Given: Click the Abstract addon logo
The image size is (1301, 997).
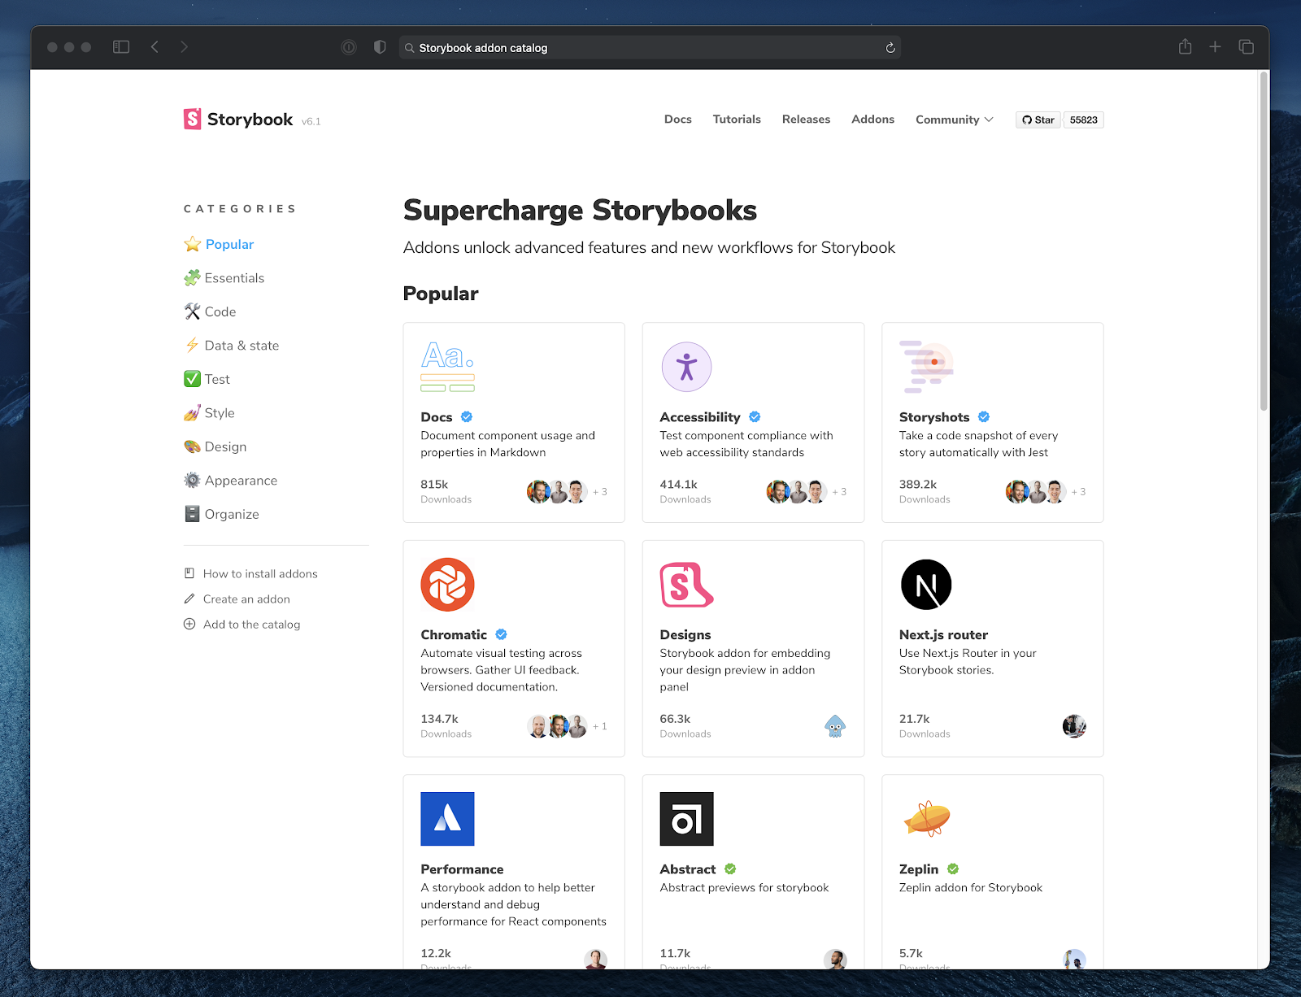Looking at the screenshot, I should coord(686,819).
